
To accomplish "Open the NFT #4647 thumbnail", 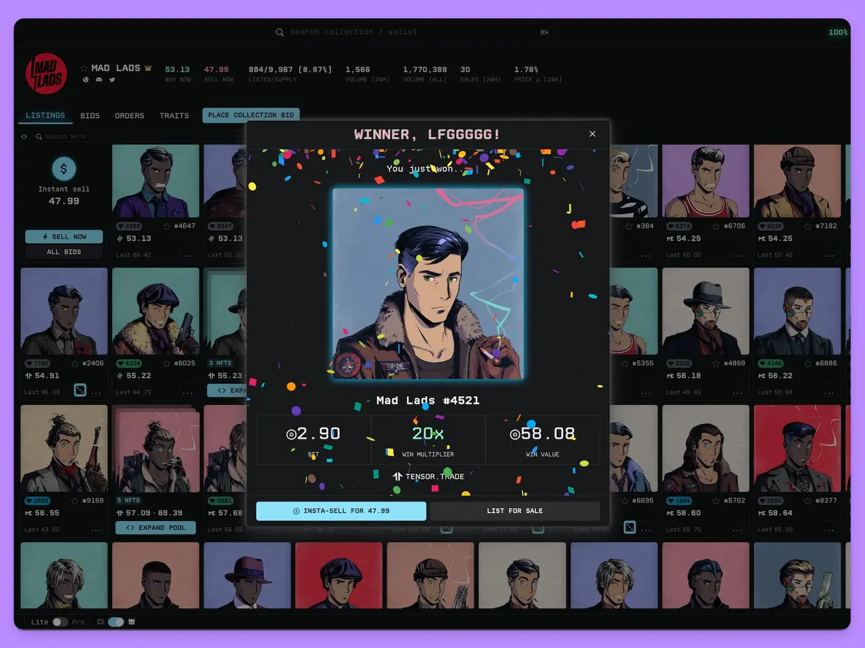I will point(155,181).
